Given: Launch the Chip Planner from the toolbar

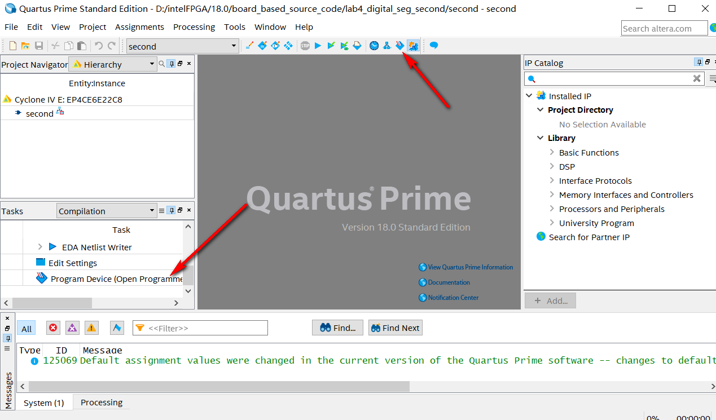Looking at the screenshot, I should click(x=413, y=45).
